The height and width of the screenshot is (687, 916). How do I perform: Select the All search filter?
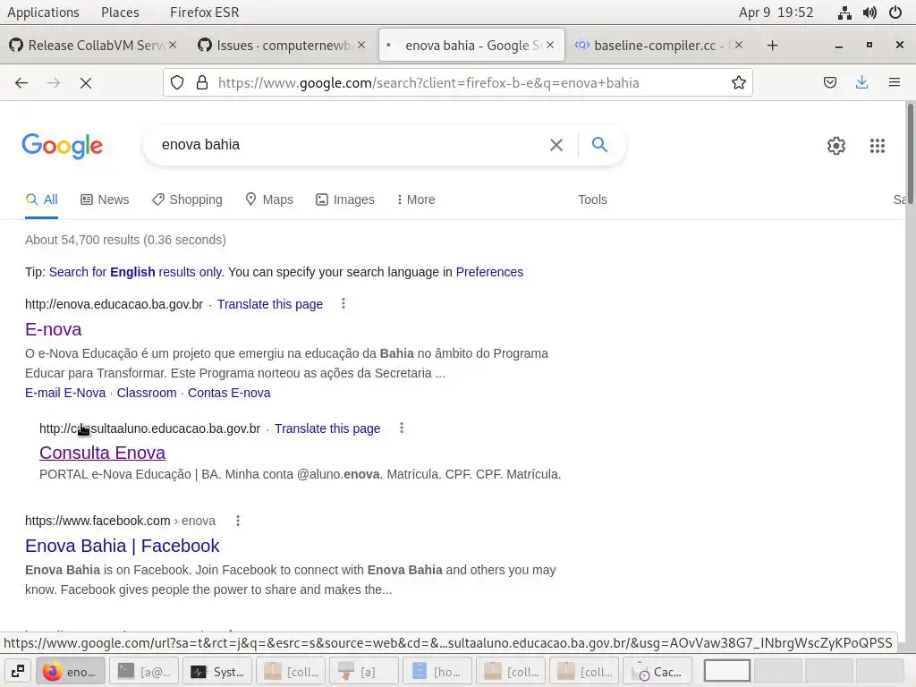coord(41,199)
